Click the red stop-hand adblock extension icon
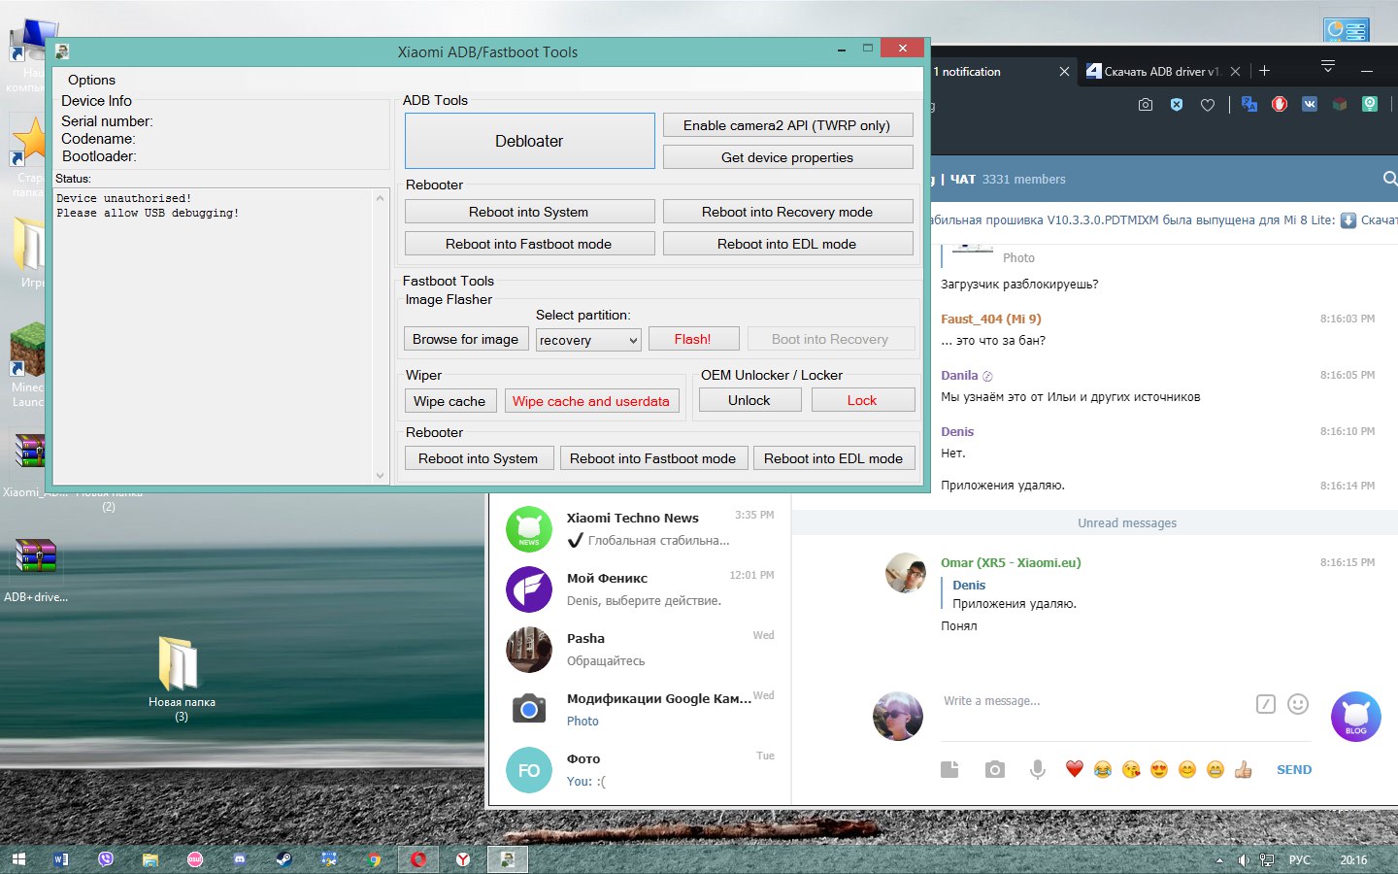The height and width of the screenshot is (874, 1398). (1280, 104)
